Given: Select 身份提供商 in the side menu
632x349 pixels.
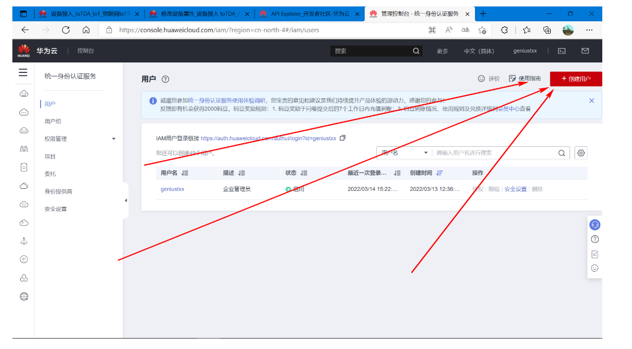Looking at the screenshot, I should tap(58, 191).
